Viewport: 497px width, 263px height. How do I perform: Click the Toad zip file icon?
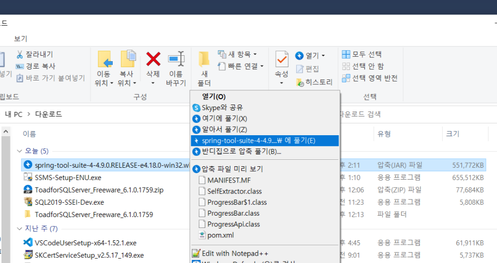click(x=28, y=189)
